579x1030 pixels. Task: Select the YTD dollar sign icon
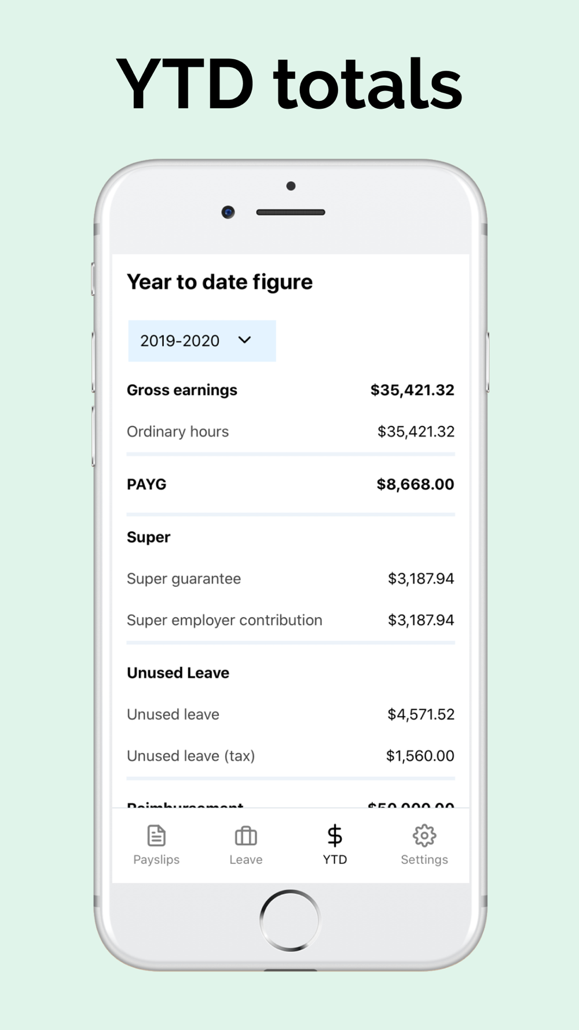[335, 835]
